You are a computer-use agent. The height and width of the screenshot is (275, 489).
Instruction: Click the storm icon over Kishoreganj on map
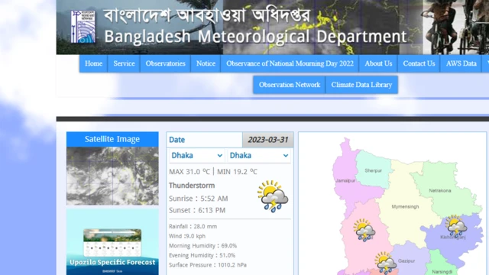click(x=455, y=225)
